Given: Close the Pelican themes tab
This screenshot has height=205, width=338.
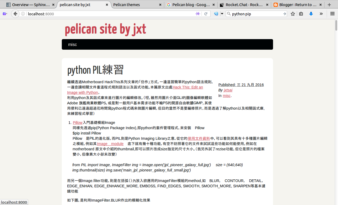Looking at the screenshot, I should [x=160, y=5].
